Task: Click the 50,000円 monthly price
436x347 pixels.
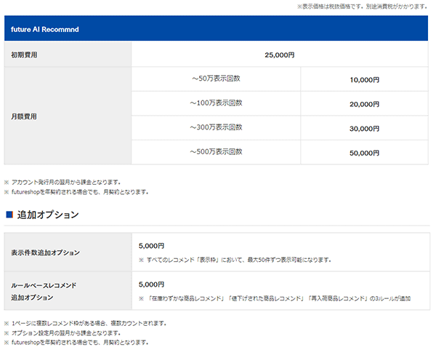Action: pyautogui.click(x=365, y=153)
